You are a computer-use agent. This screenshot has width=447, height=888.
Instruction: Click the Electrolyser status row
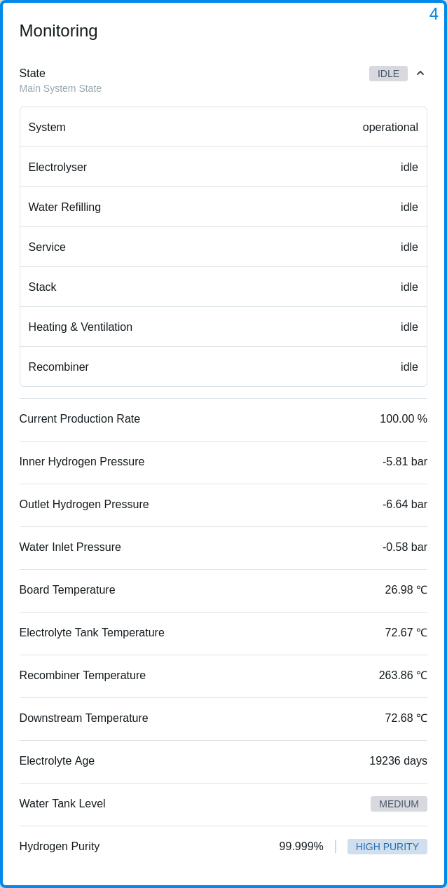(223, 167)
